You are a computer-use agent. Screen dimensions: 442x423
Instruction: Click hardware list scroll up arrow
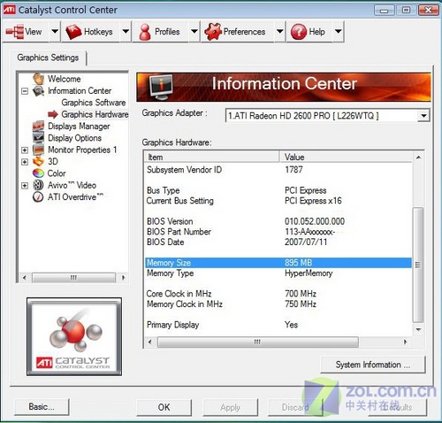(x=418, y=158)
